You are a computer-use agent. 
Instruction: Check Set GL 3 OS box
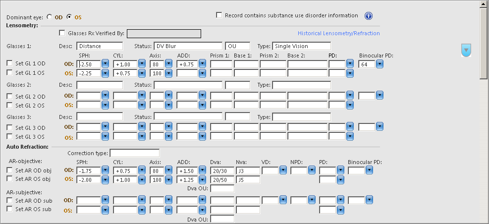tap(10, 136)
